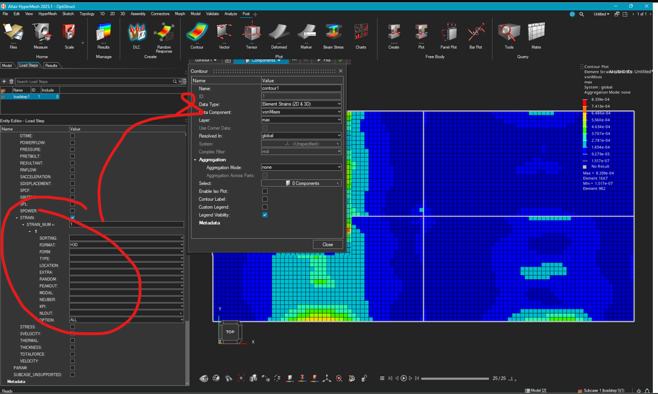Uncheck Legend Visibility checkbox
Viewport: 658px width, 394px height.
point(265,215)
